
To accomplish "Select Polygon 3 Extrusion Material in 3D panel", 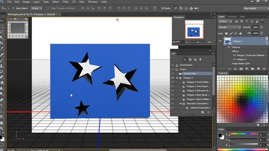I will pos(198,91).
